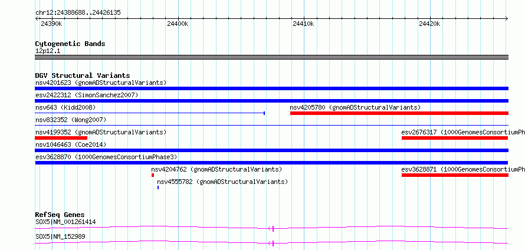Click the short red nsv4199352 bar
The image size is (525, 250).
[x=61, y=138]
